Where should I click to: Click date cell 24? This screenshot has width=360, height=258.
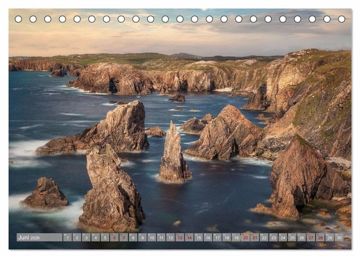[x=283, y=237]
